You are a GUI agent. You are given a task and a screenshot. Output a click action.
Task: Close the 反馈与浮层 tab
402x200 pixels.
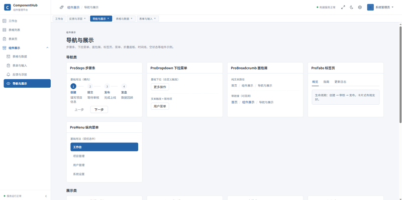(85, 19)
